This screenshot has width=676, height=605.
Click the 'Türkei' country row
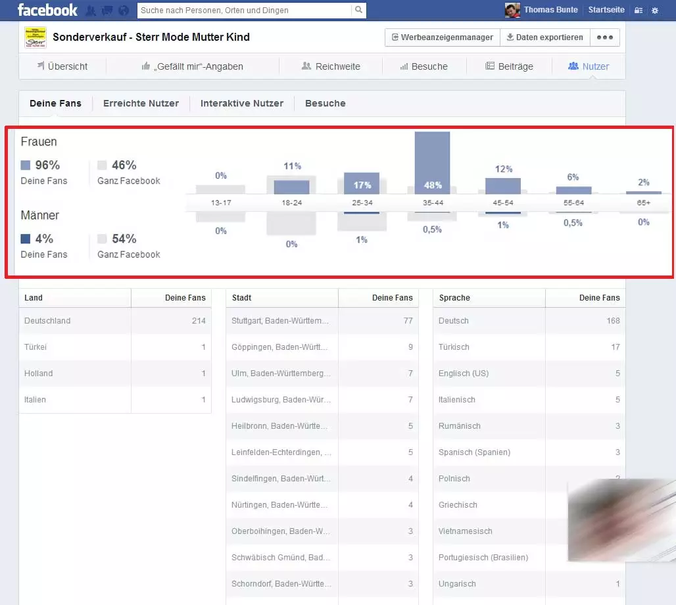pyautogui.click(x=115, y=347)
